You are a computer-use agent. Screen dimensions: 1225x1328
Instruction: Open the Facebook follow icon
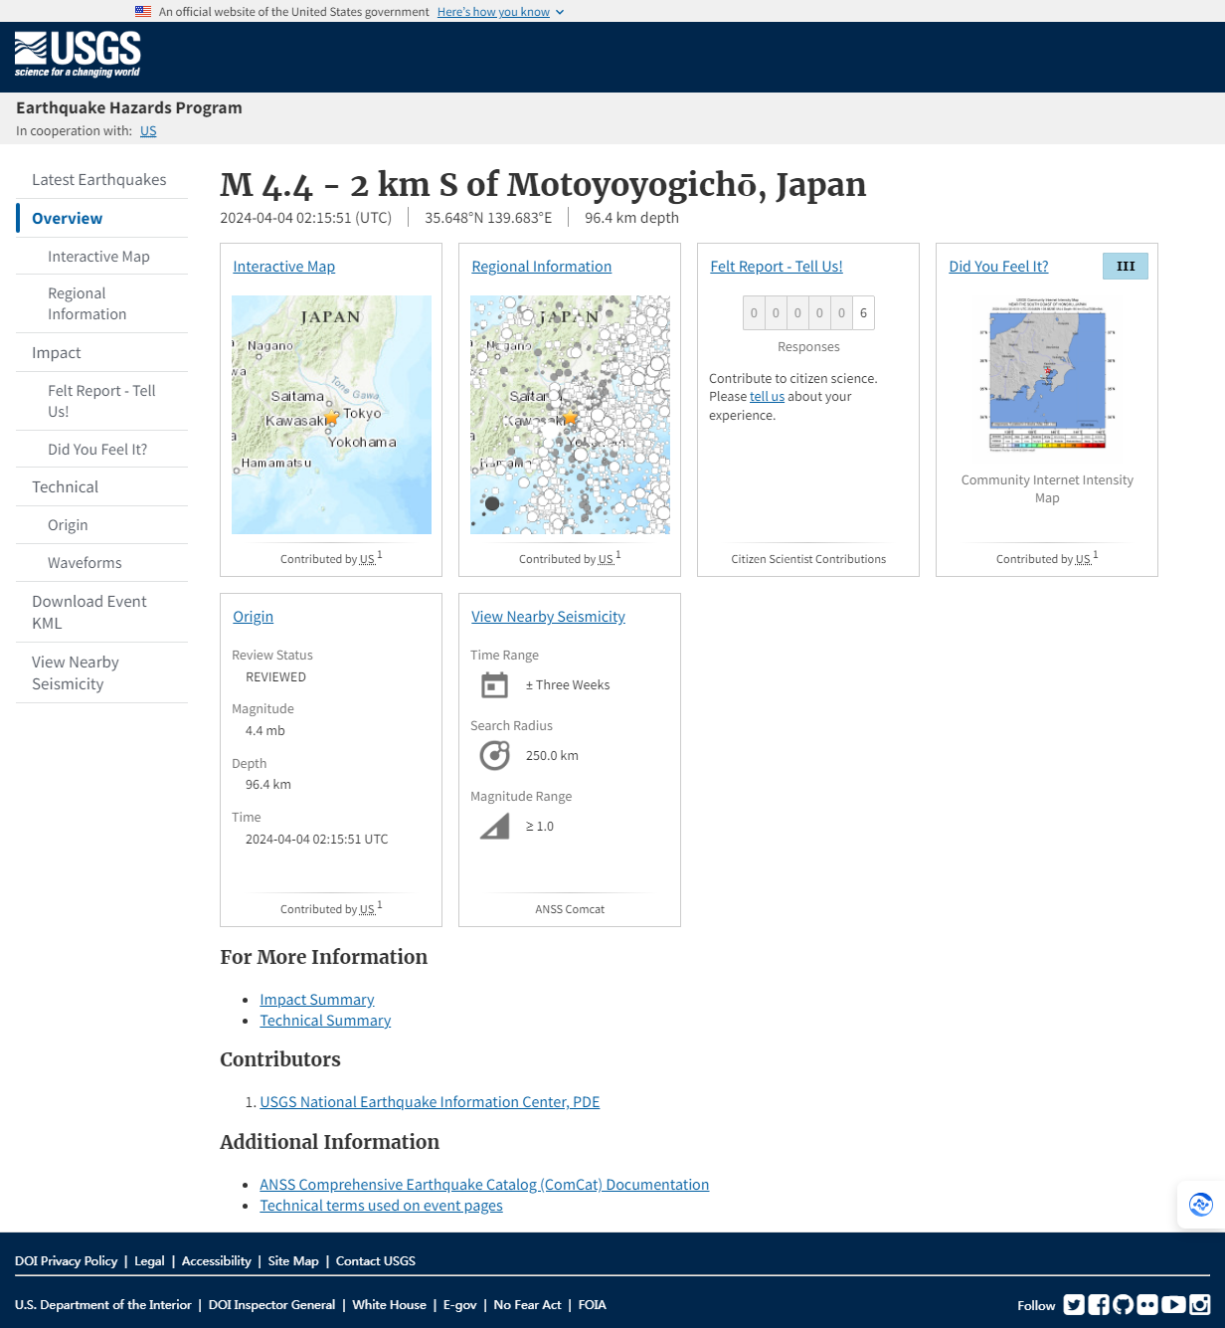tap(1099, 1304)
